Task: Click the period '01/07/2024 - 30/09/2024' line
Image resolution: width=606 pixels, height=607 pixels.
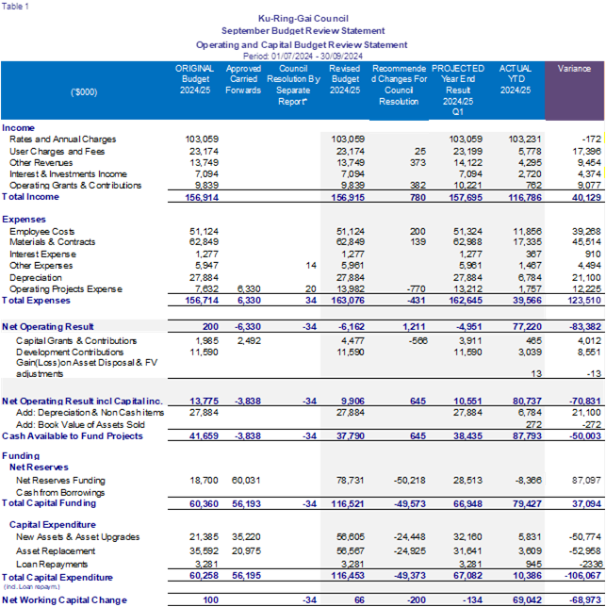Action: pos(303,57)
